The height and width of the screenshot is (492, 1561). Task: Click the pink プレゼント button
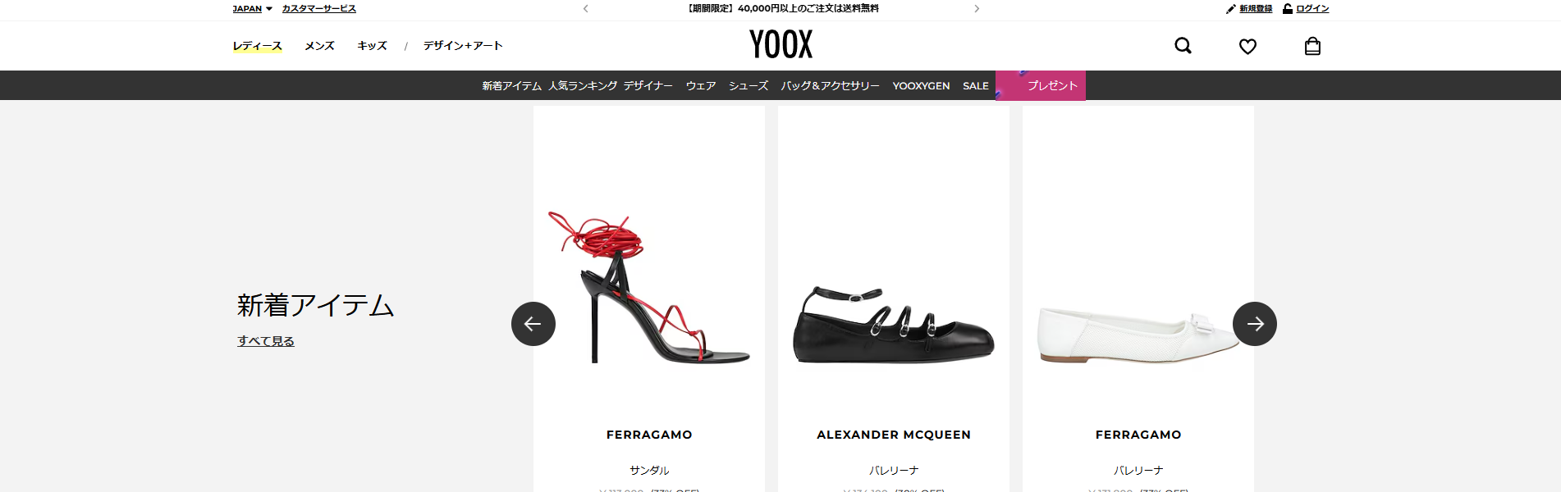[x=1041, y=86]
